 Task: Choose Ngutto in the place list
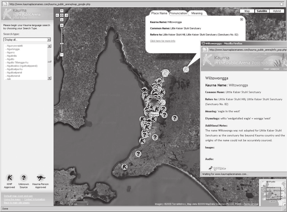[10, 59]
